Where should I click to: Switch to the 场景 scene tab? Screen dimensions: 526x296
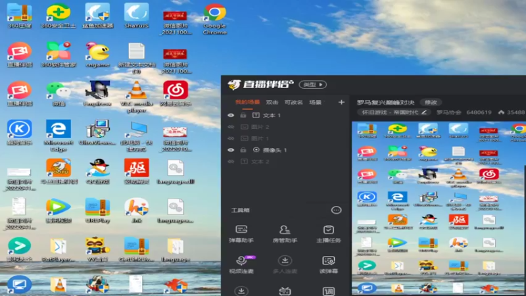(x=315, y=102)
